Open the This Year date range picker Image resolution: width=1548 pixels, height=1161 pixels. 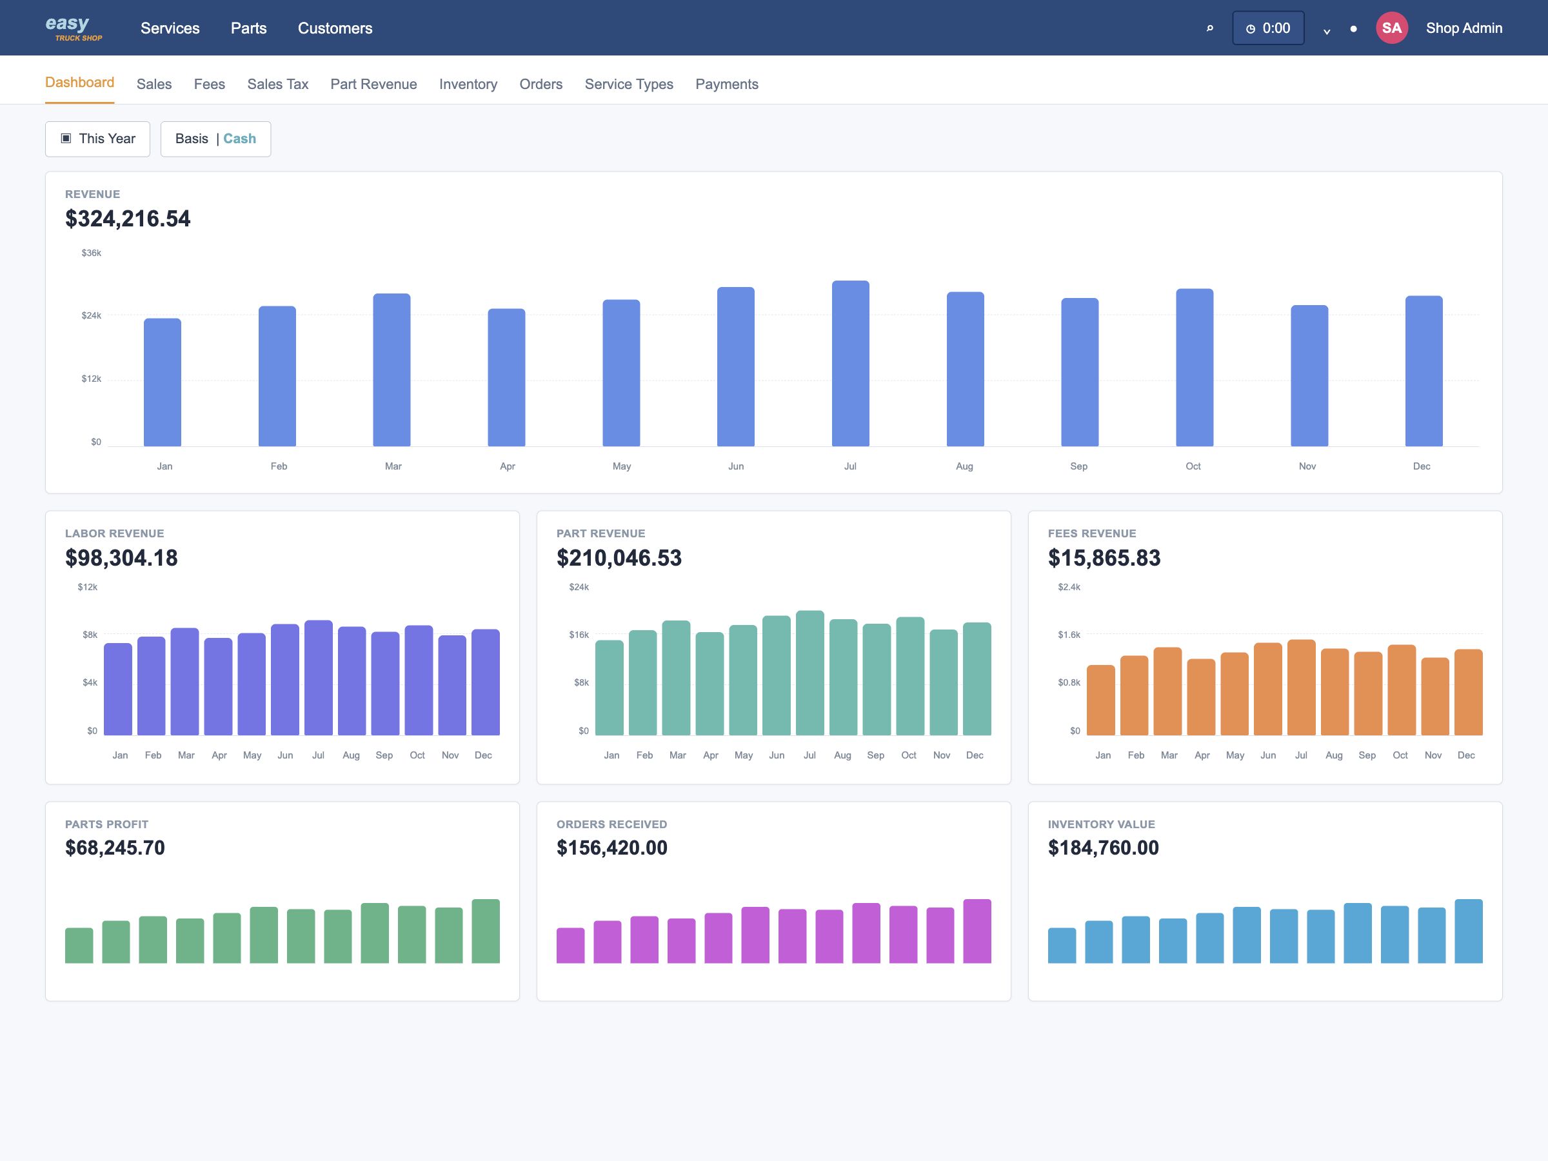tap(98, 139)
